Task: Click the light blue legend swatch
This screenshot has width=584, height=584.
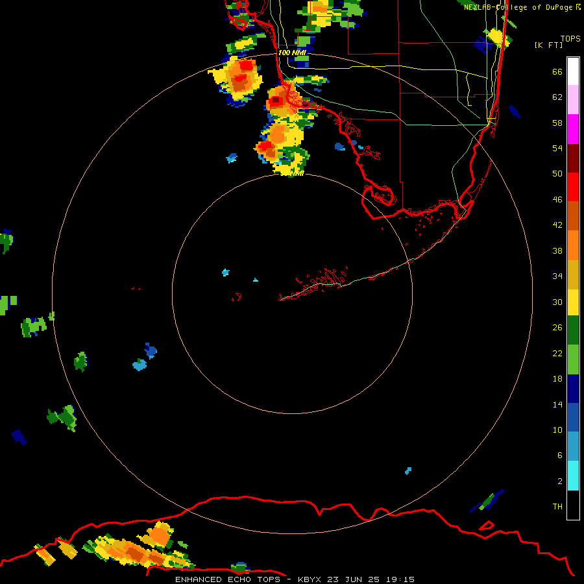Action: 573,446
